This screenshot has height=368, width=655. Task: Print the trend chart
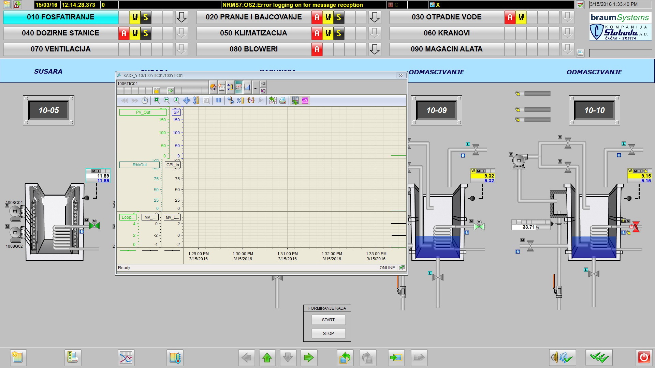pyautogui.click(x=283, y=101)
